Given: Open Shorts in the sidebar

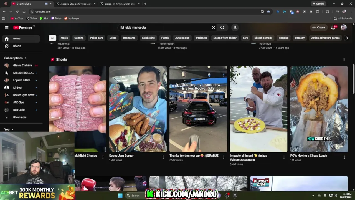Looking at the screenshot, I should coord(21,46).
